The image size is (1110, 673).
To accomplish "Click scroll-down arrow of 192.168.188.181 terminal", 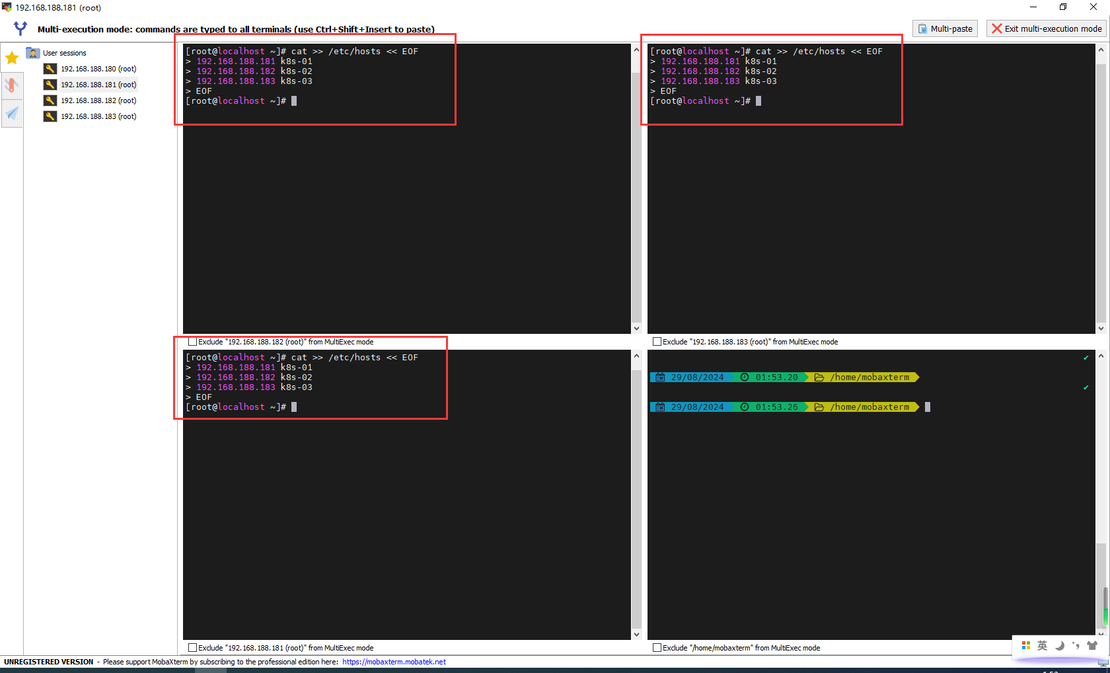I will (x=636, y=634).
